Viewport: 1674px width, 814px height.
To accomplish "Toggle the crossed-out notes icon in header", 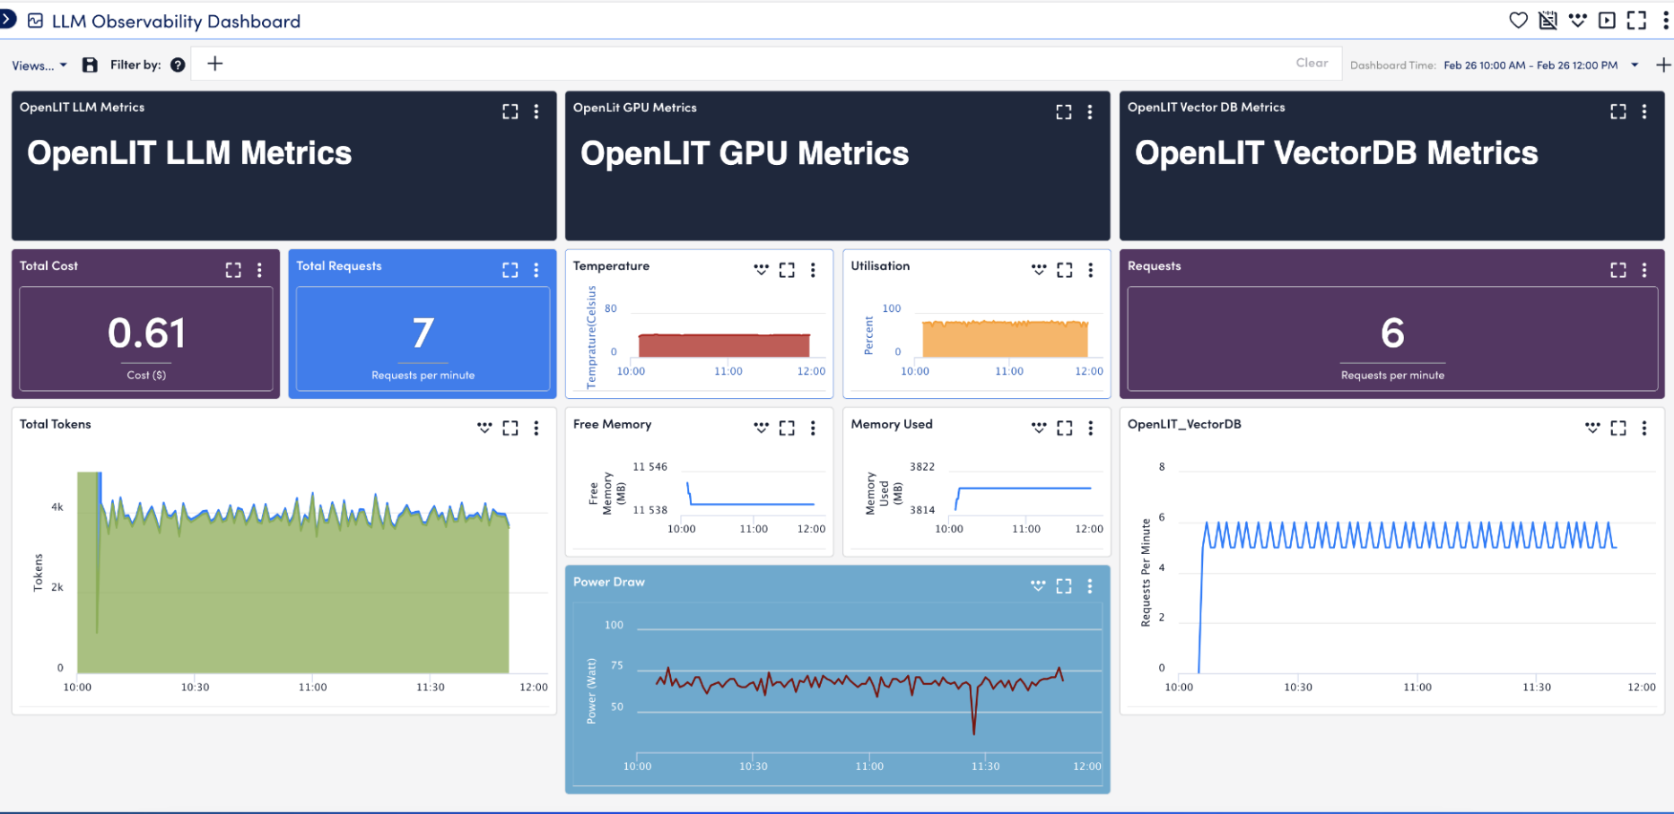I will pyautogui.click(x=1548, y=20).
